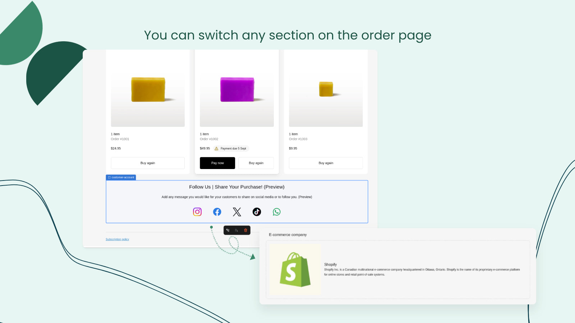575x323 pixels.
Task: Open the TikTok social icon
Action: pyautogui.click(x=257, y=212)
